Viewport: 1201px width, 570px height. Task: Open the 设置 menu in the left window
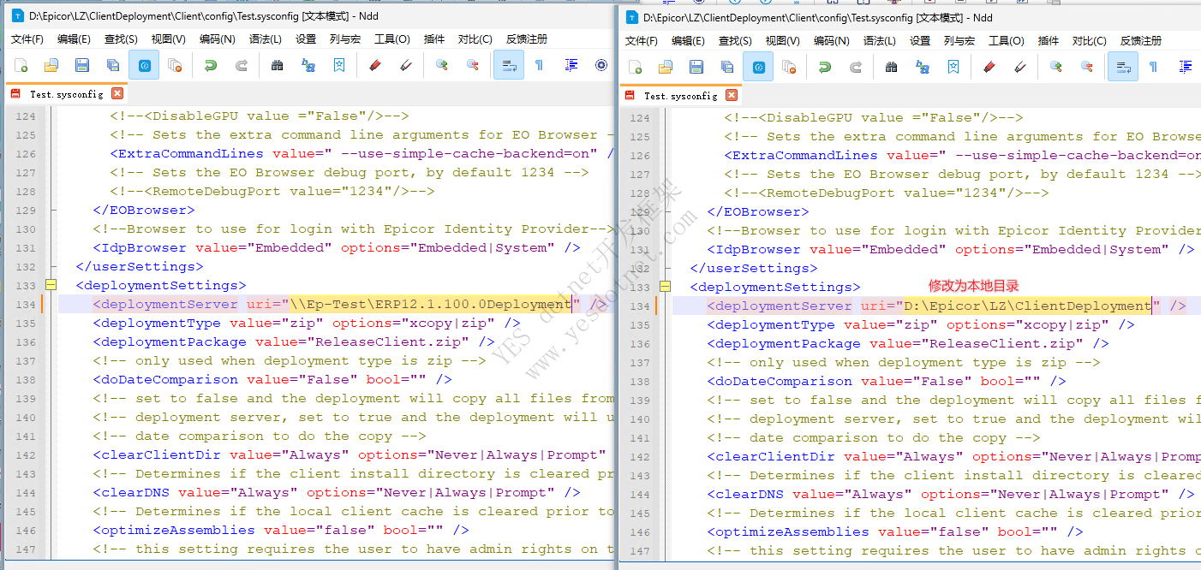click(x=306, y=39)
